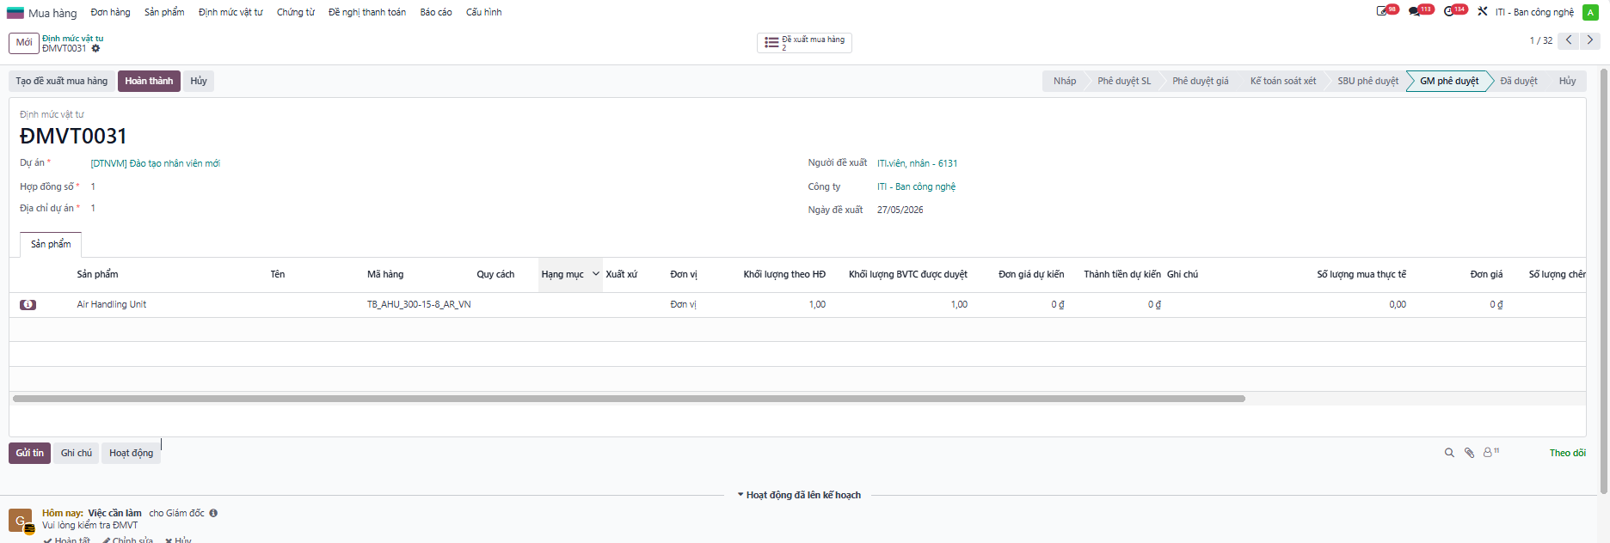Click Tạo đề xuất mua hàng button

click(x=62, y=81)
